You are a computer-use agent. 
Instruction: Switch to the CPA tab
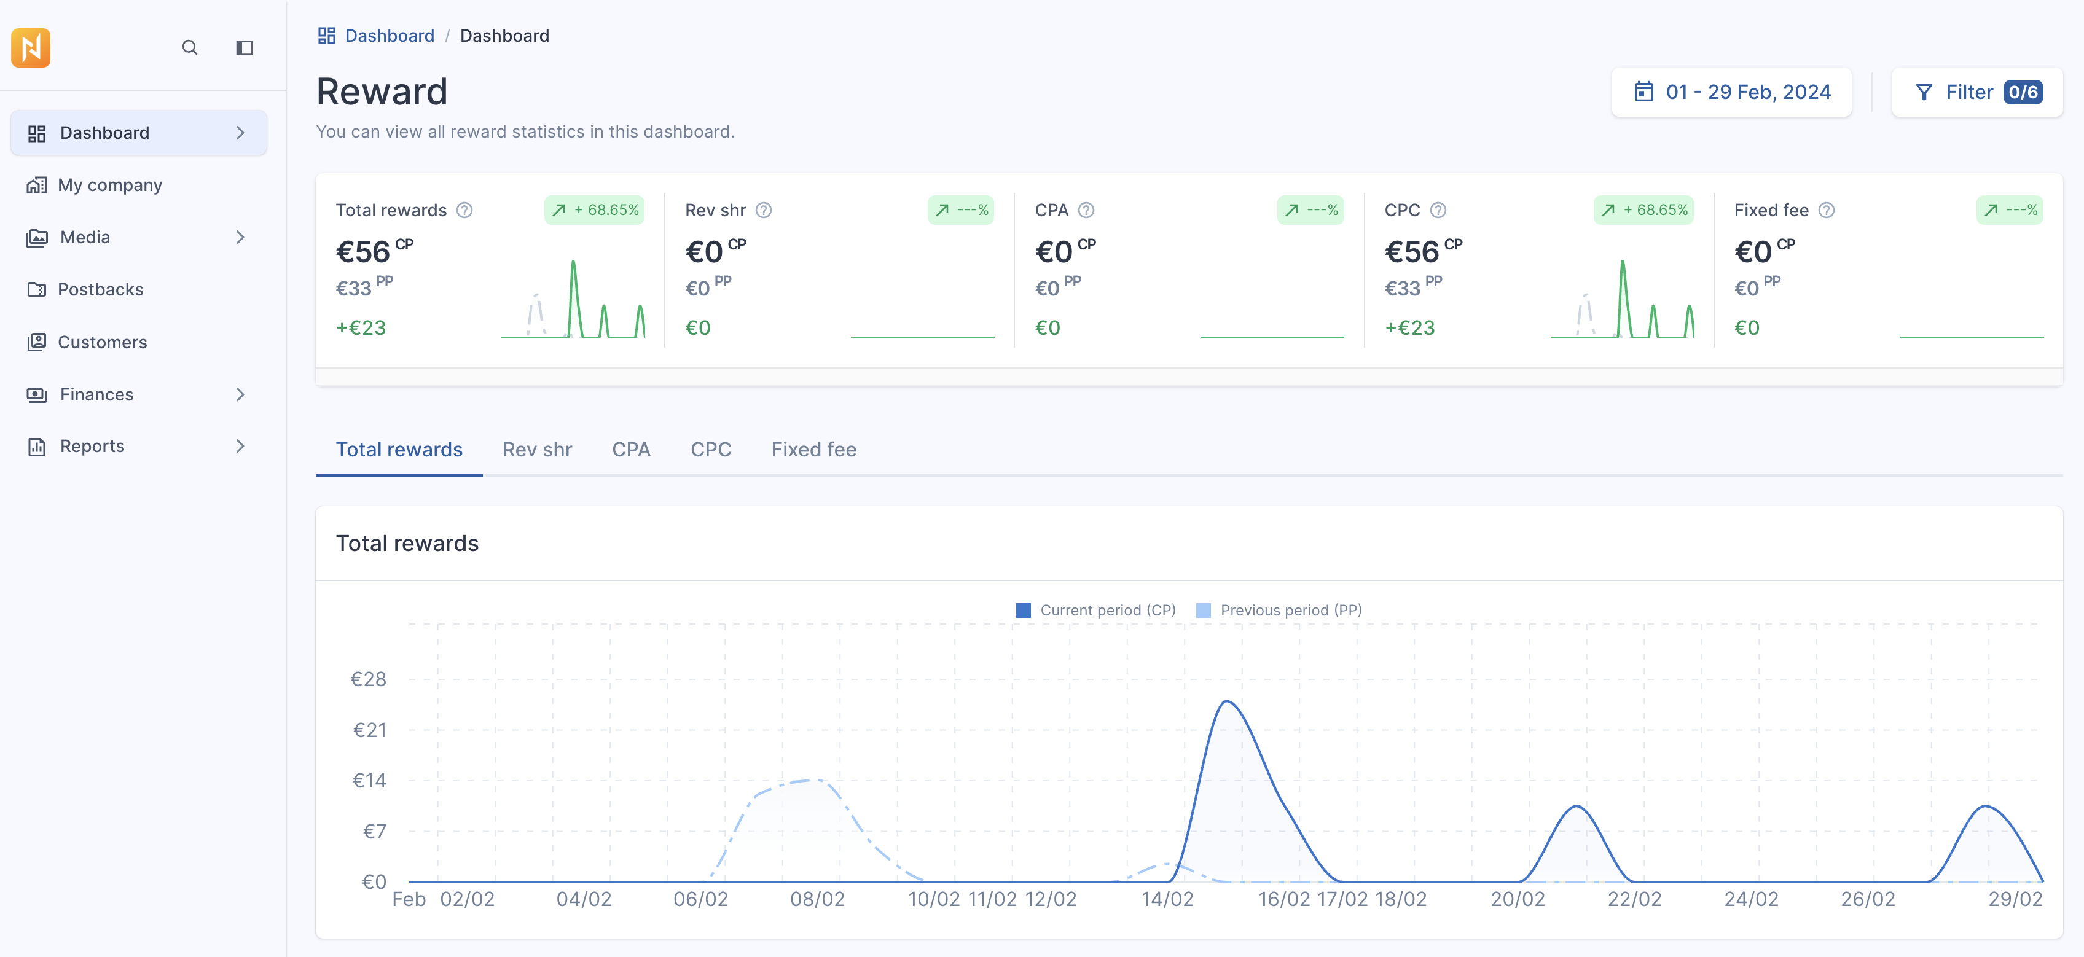tap(631, 450)
